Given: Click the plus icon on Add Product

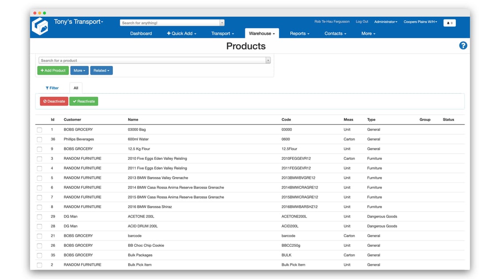Looking at the screenshot, I should tap(43, 70).
